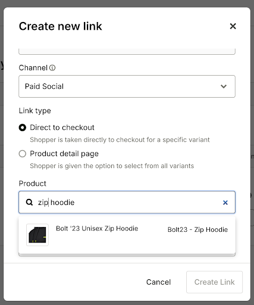Clear the zip hoodie search text
The height and width of the screenshot is (305, 254).
point(225,203)
